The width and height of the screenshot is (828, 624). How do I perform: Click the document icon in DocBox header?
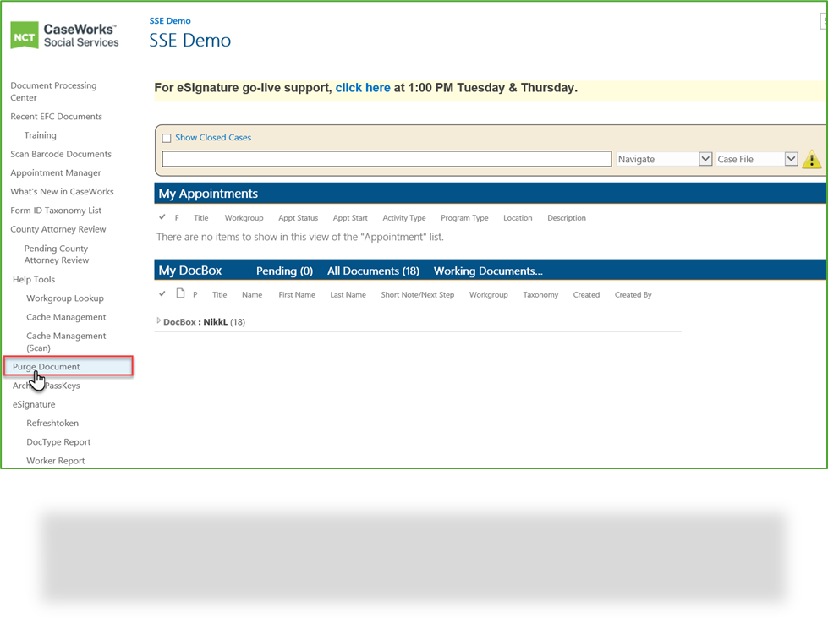tap(181, 293)
